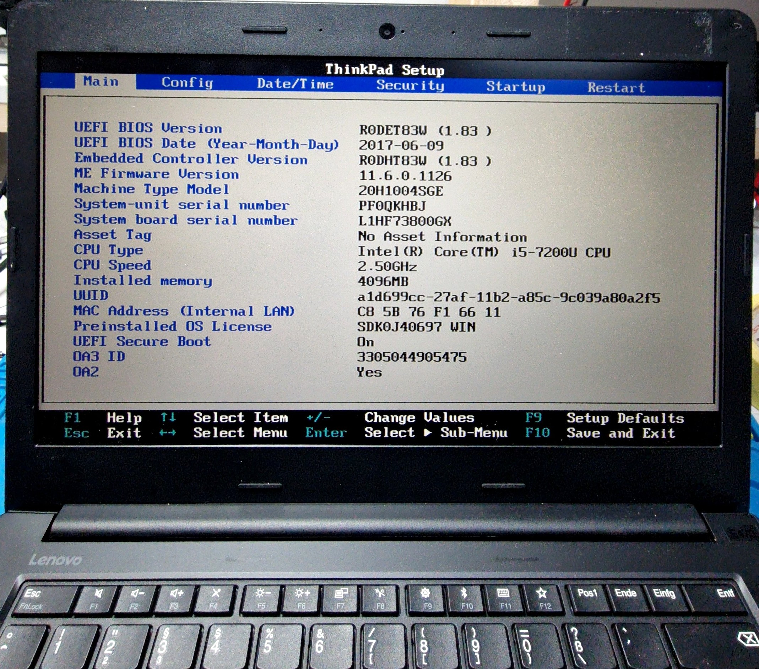Select the 'CPU Speed' label
Viewport: 759px width, 669px height.
click(112, 265)
